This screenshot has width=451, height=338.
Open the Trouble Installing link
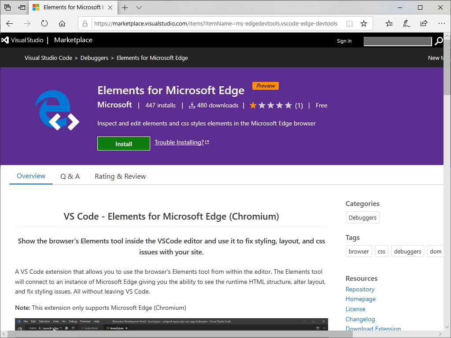click(179, 142)
